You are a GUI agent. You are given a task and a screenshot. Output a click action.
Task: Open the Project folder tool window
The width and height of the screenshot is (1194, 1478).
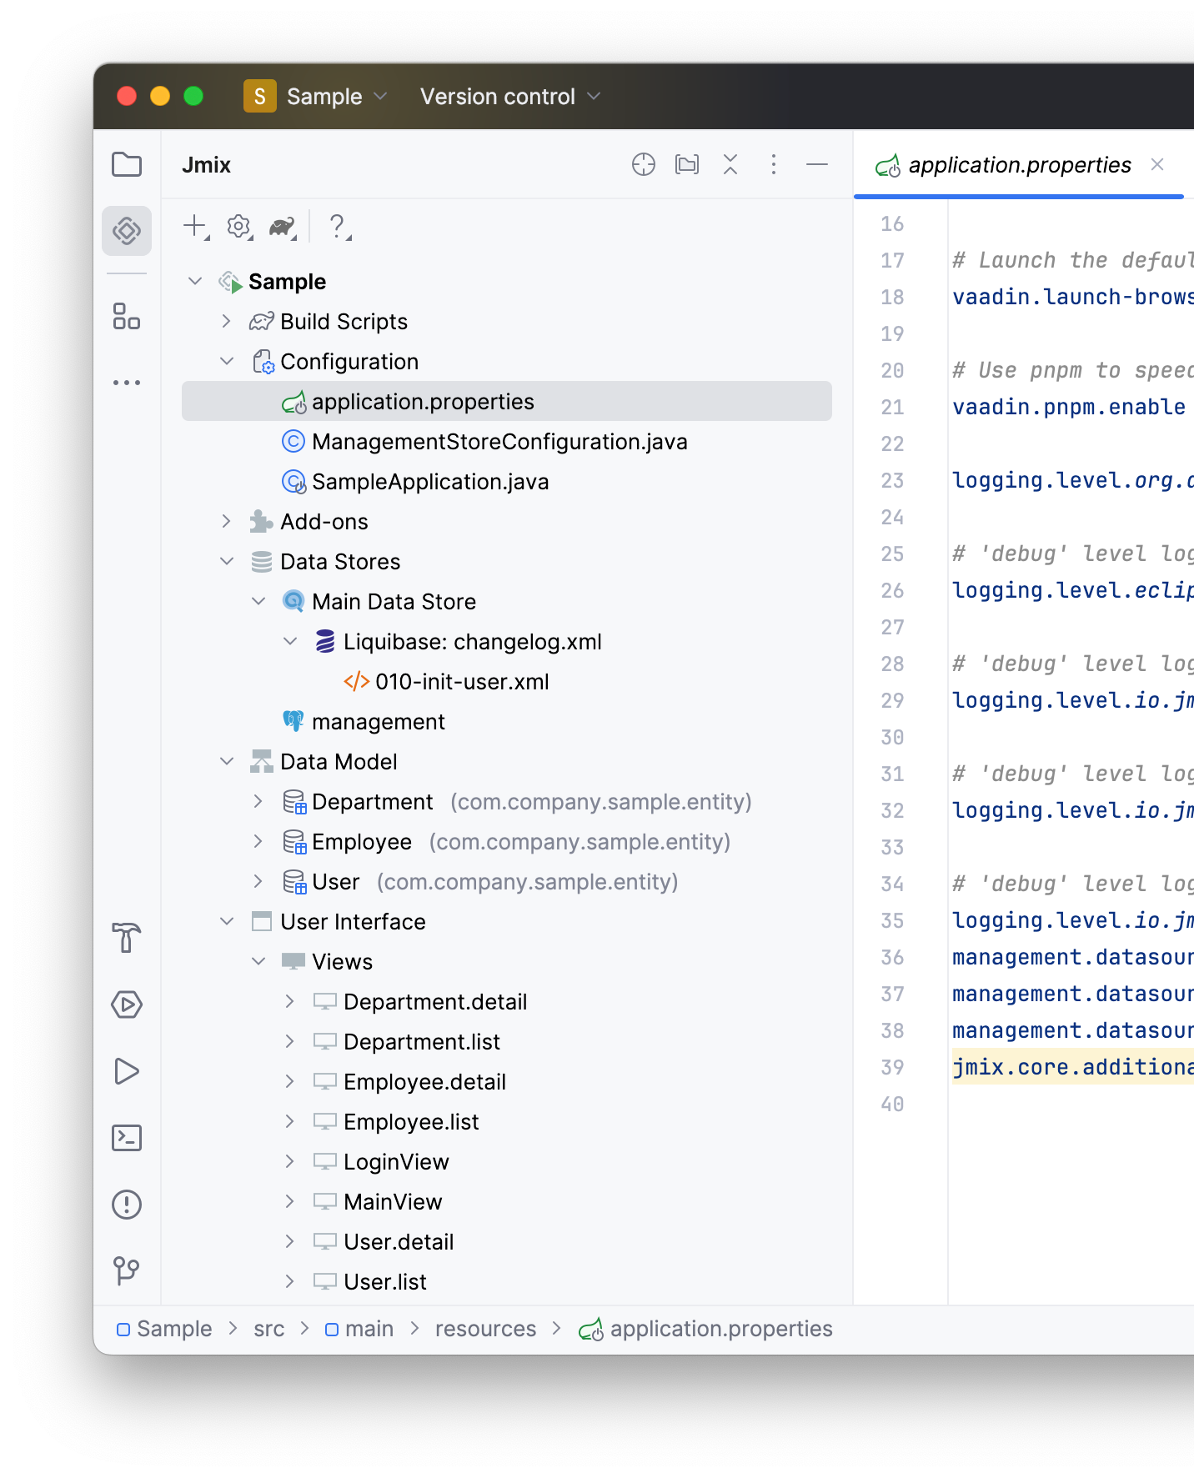click(x=127, y=164)
